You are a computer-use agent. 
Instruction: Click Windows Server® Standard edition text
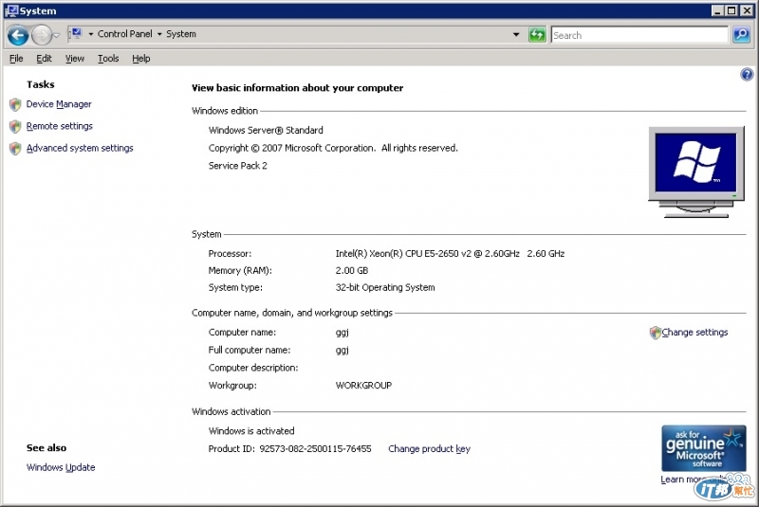pyautogui.click(x=266, y=131)
